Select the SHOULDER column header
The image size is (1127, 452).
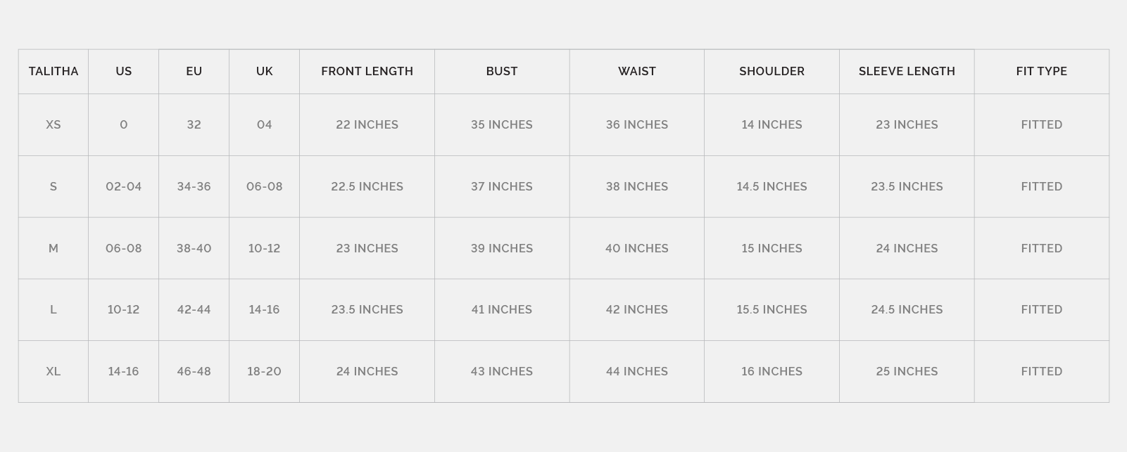click(772, 71)
